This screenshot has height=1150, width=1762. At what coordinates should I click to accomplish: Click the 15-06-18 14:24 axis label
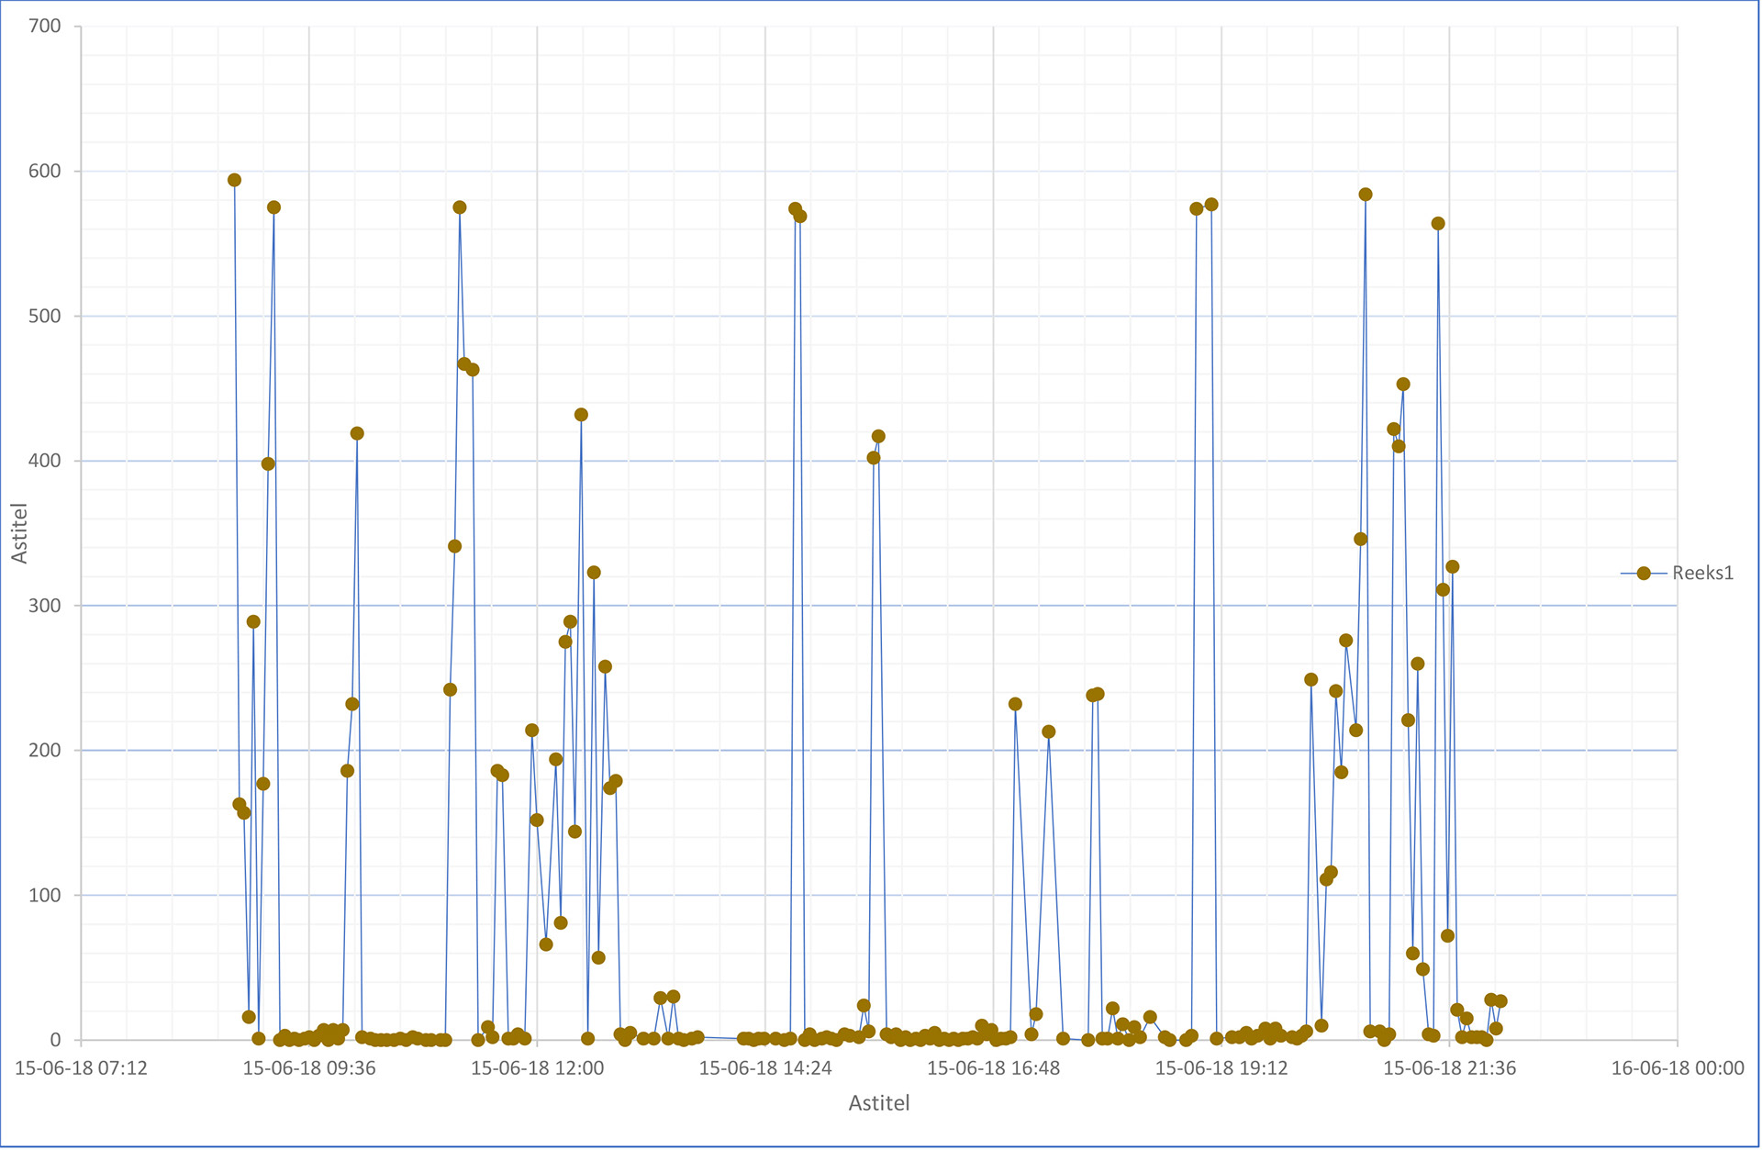[765, 1069]
